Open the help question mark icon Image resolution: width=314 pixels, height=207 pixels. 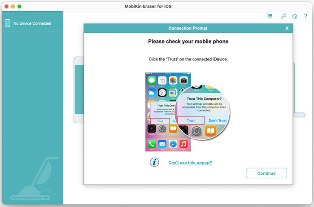[x=306, y=16]
